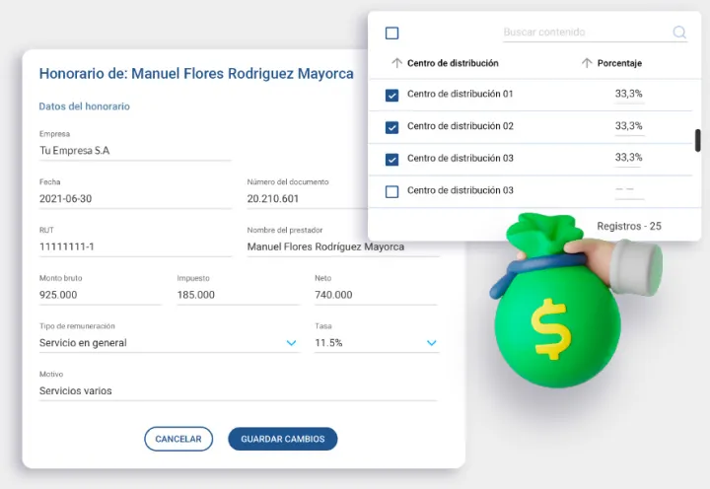Click the Empresa input field

[x=134, y=151]
